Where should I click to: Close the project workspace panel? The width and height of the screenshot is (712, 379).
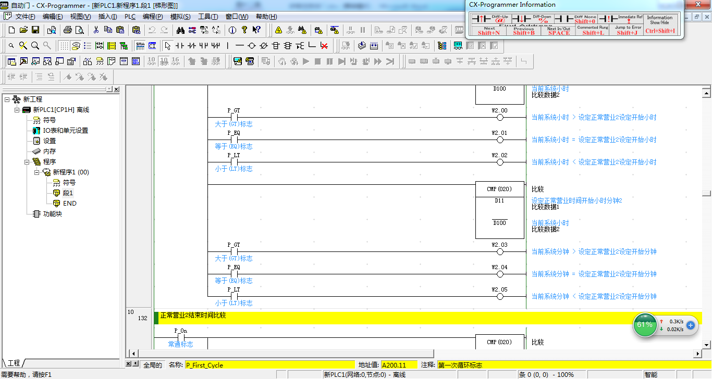tap(116, 90)
